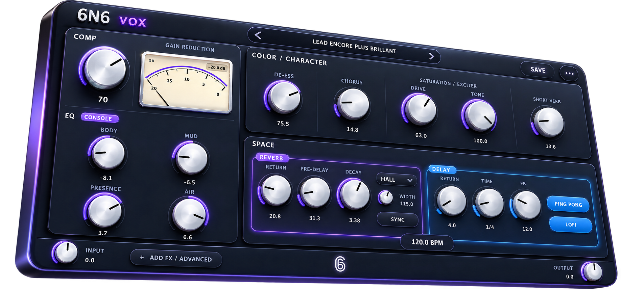This screenshot has height=289, width=621.
Task: Toggle the Ping Pong delay mode
Action: [x=568, y=204]
